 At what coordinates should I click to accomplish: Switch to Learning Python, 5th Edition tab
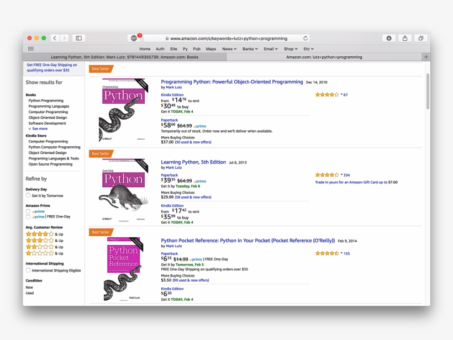tap(124, 57)
